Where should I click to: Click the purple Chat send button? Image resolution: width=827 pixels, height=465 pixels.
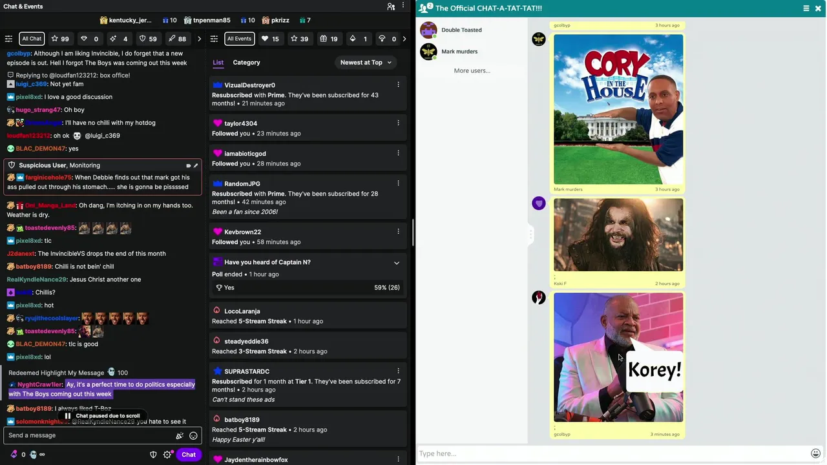(x=189, y=455)
